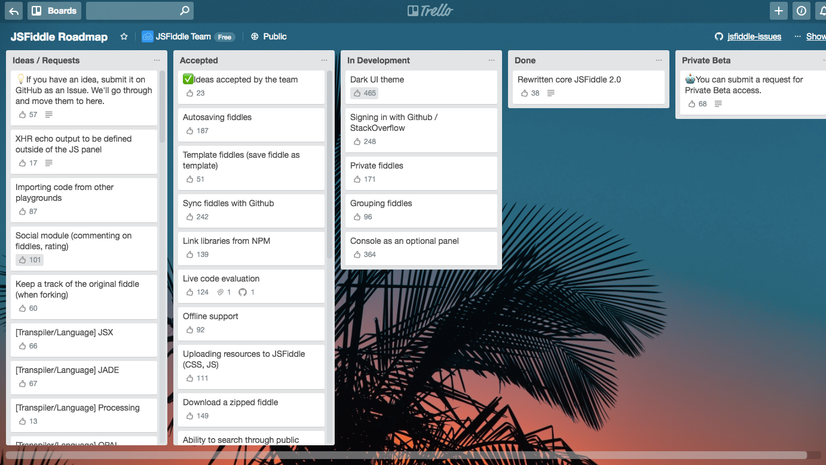Click the Trello logo
Image resolution: width=826 pixels, height=465 pixels.
[x=430, y=10]
